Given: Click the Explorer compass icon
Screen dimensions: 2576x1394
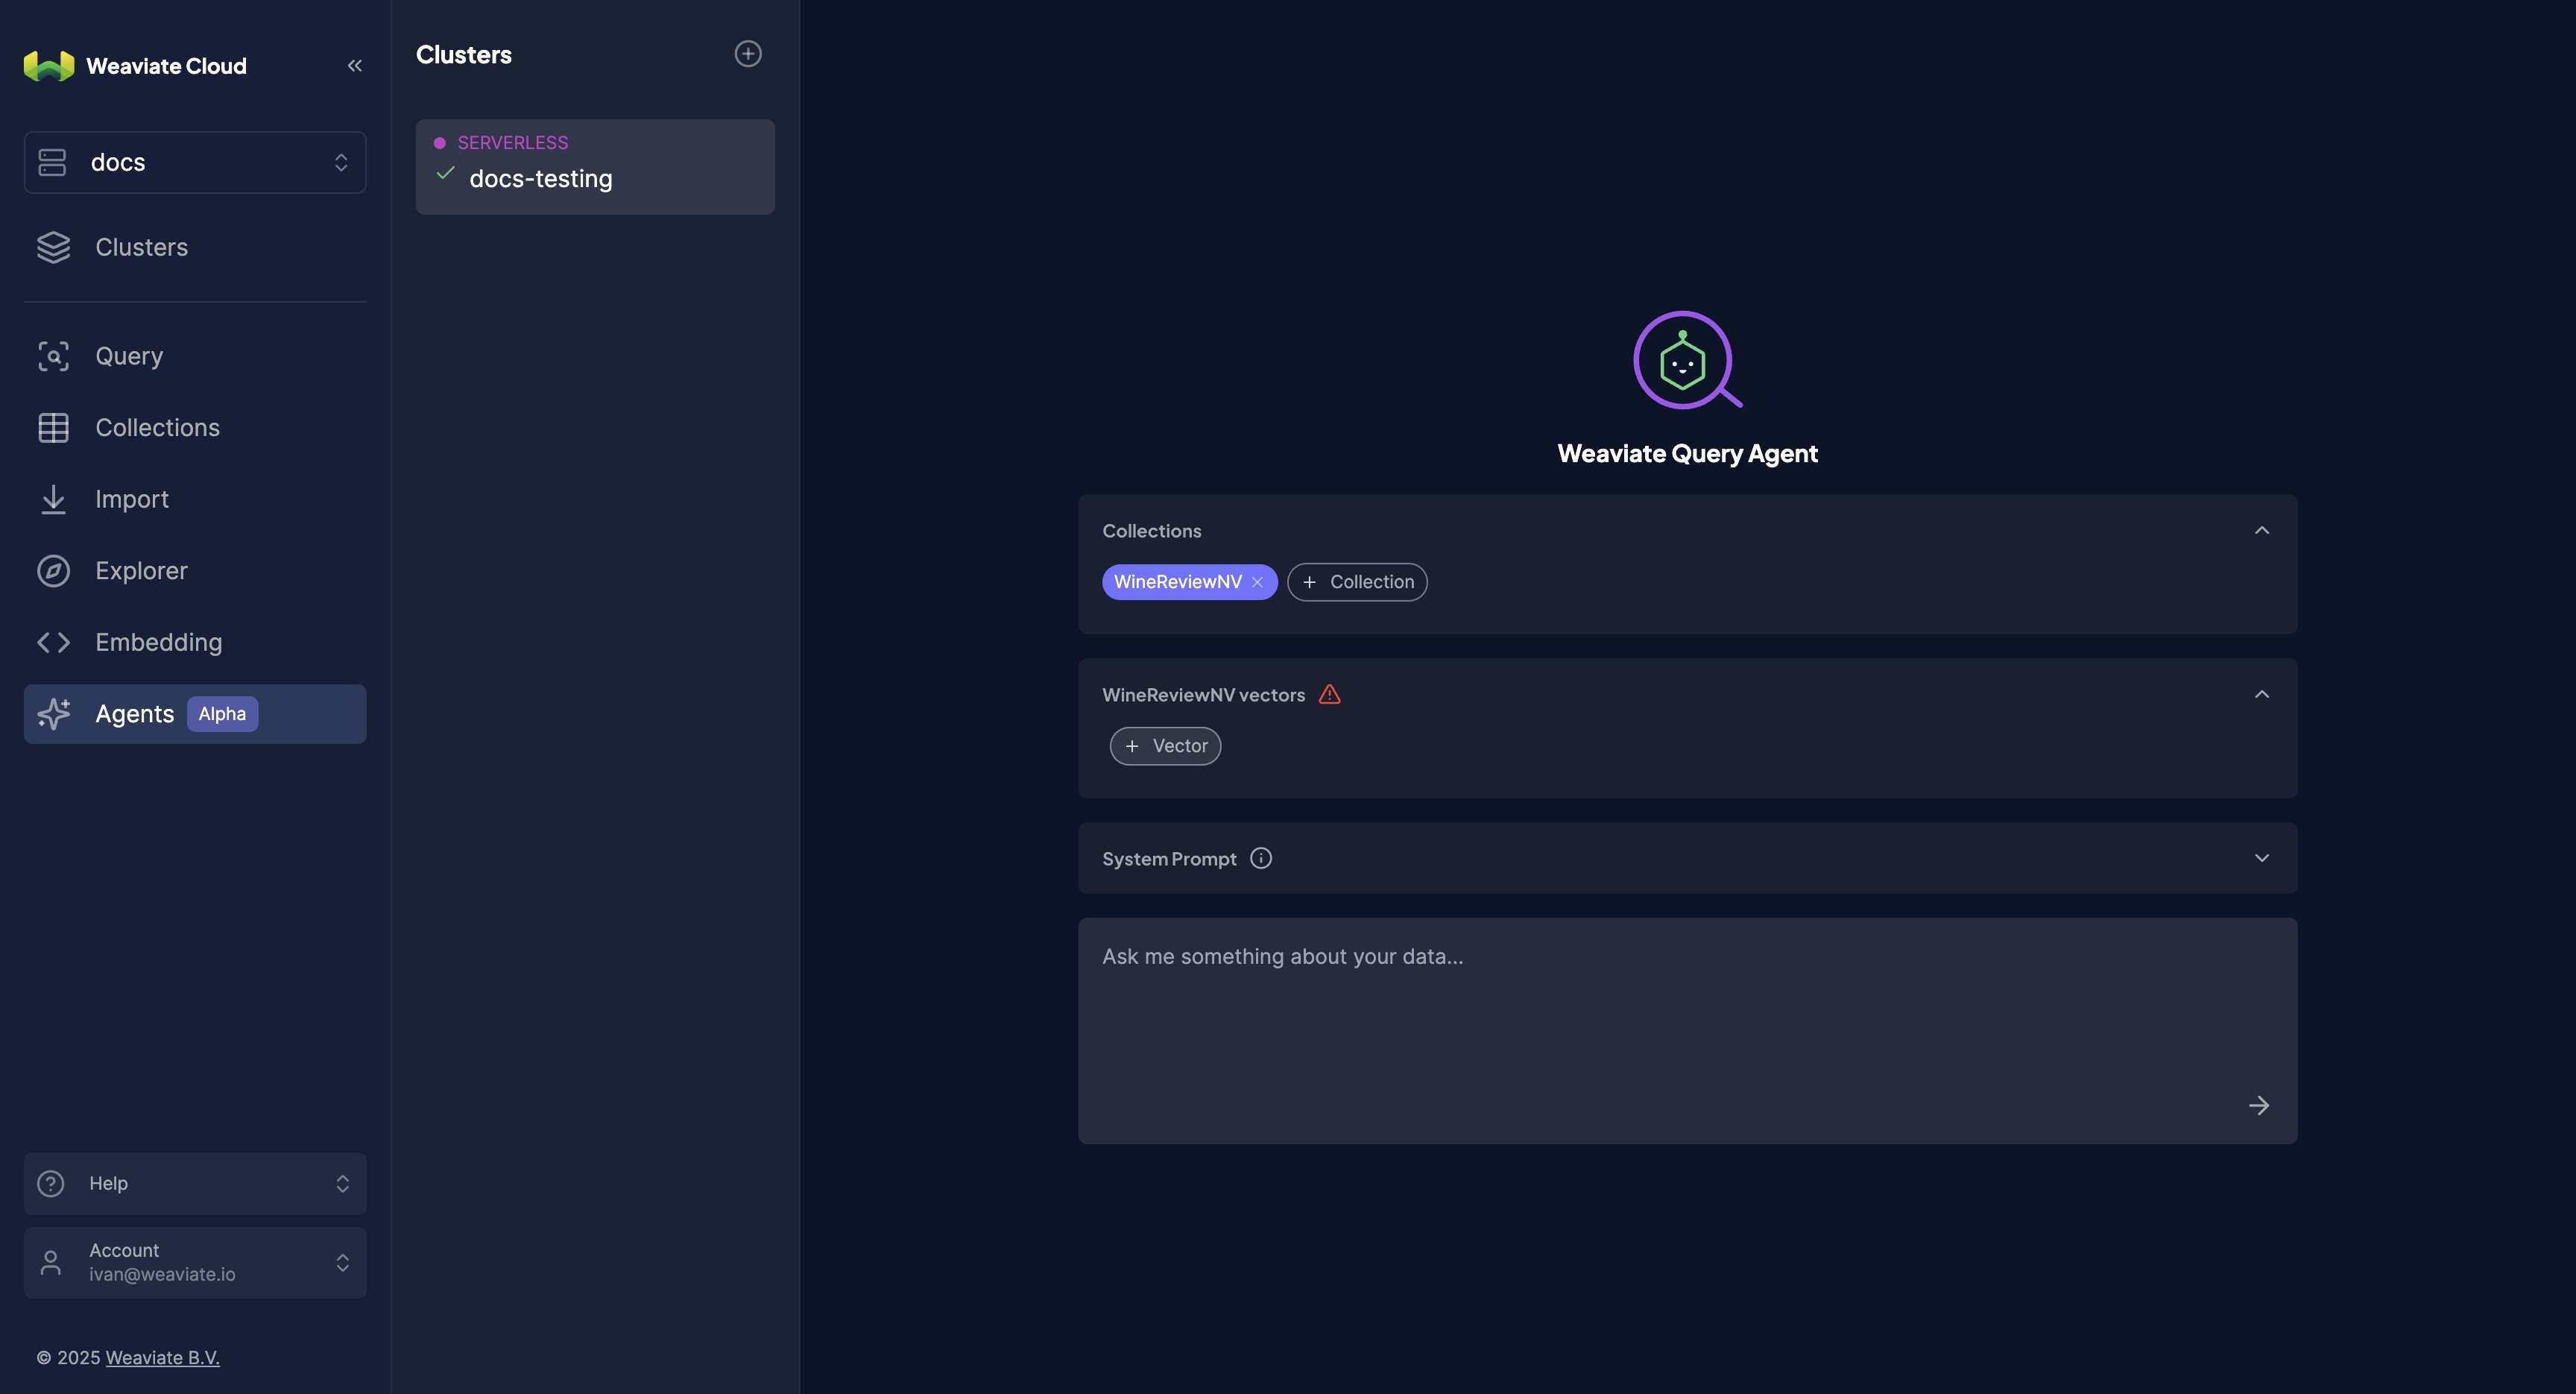Looking at the screenshot, I should tap(53, 570).
